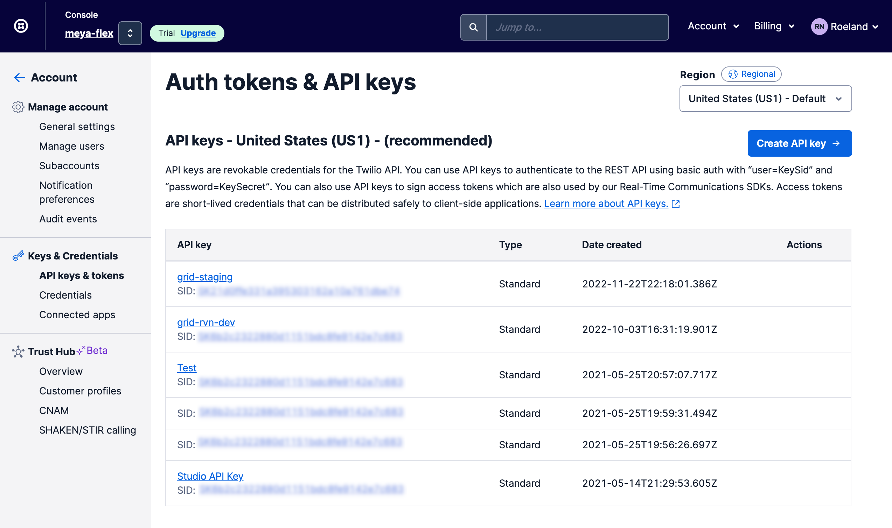
Task: Click the Upgrade link
Action: pos(198,33)
